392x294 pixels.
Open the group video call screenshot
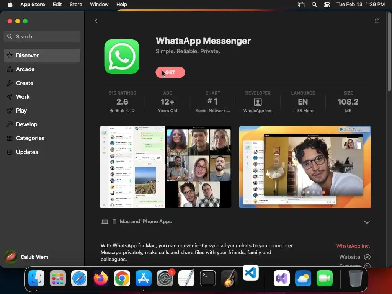pos(165,167)
